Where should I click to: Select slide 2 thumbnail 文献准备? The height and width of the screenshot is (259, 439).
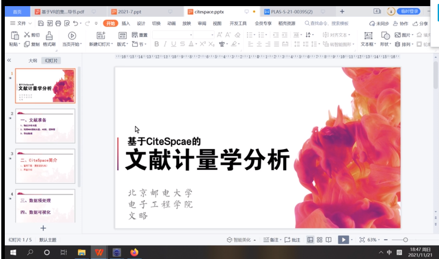click(x=45, y=126)
